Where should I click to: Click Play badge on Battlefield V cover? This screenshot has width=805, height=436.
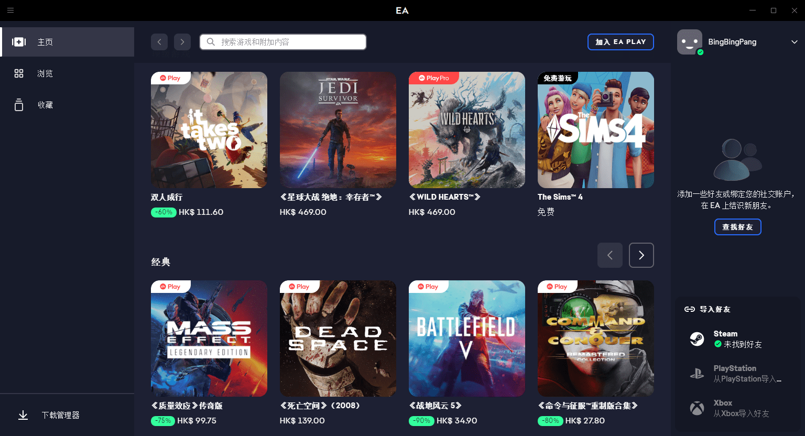coord(428,287)
